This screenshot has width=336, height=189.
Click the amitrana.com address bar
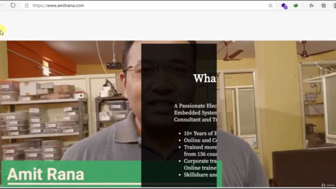pos(148,6)
